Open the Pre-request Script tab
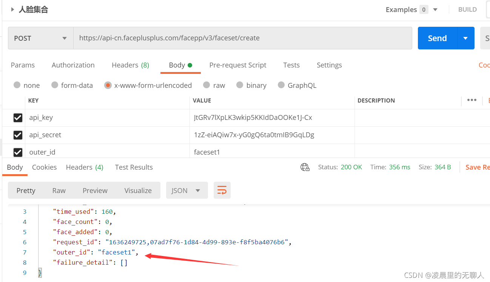This screenshot has width=490, height=282. coord(238,65)
